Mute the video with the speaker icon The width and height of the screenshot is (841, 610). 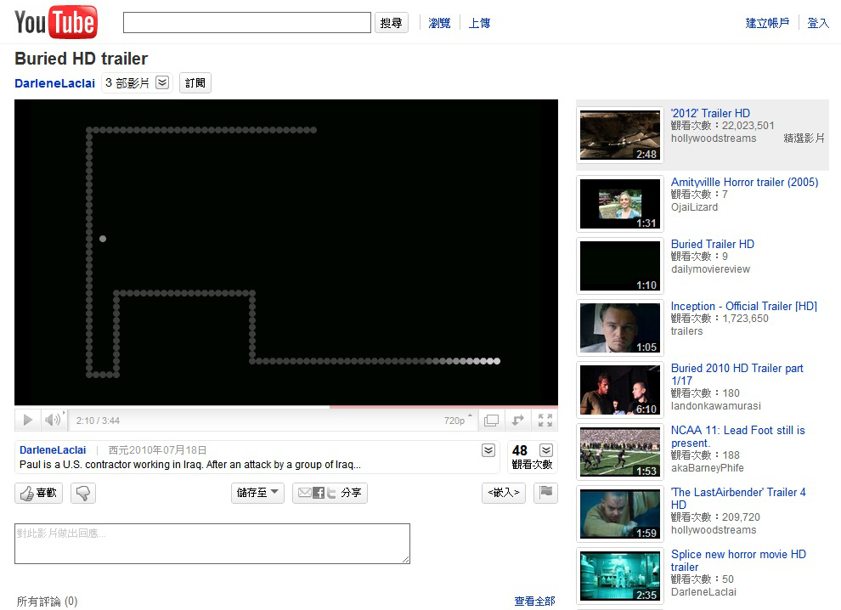point(54,420)
